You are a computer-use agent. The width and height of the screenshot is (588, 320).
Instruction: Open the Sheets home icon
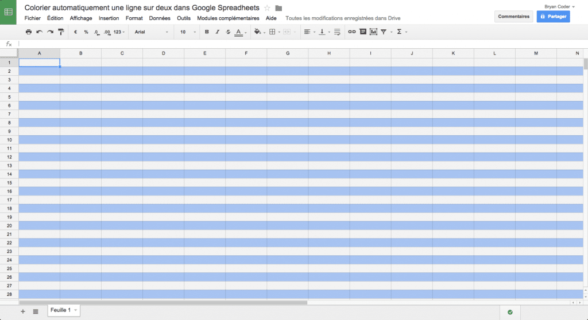tap(8, 12)
